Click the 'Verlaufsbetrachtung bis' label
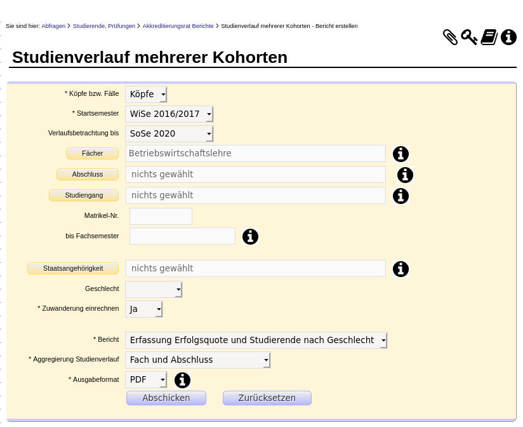 83,133
